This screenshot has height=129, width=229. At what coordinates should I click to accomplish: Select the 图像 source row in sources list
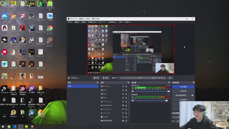tap(114, 98)
